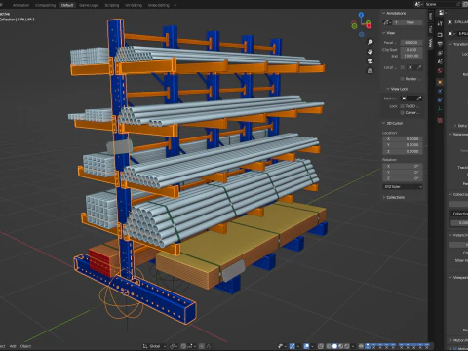
Task: Click the zoom magnifier viewport icon
Action: click(x=370, y=42)
